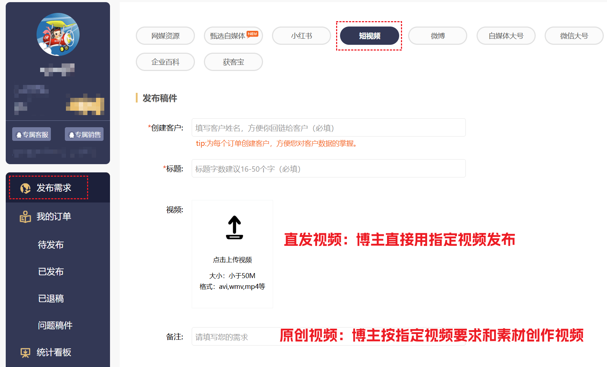Open 专属销售 contact button
The width and height of the screenshot is (607, 367).
pyautogui.click(x=84, y=134)
